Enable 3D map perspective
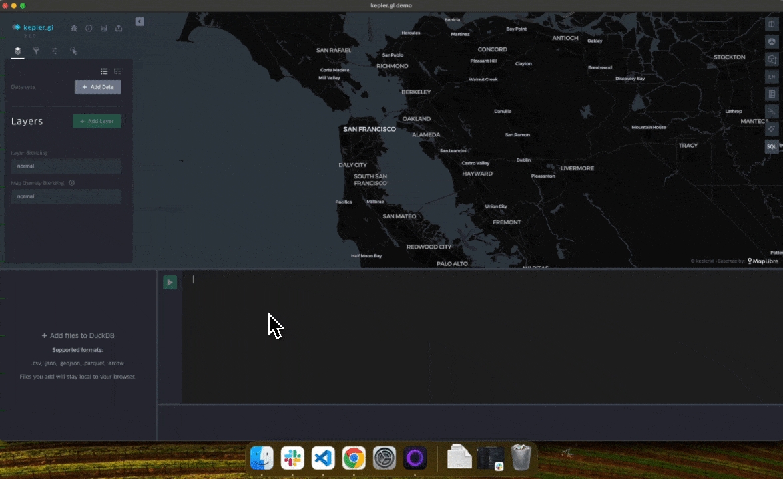 click(x=772, y=42)
